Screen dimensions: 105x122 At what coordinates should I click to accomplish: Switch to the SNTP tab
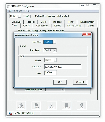coord(44,22)
